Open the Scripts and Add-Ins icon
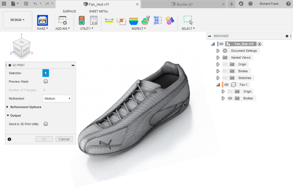The width and height of the screenshot is (293, 195). [x=62, y=20]
